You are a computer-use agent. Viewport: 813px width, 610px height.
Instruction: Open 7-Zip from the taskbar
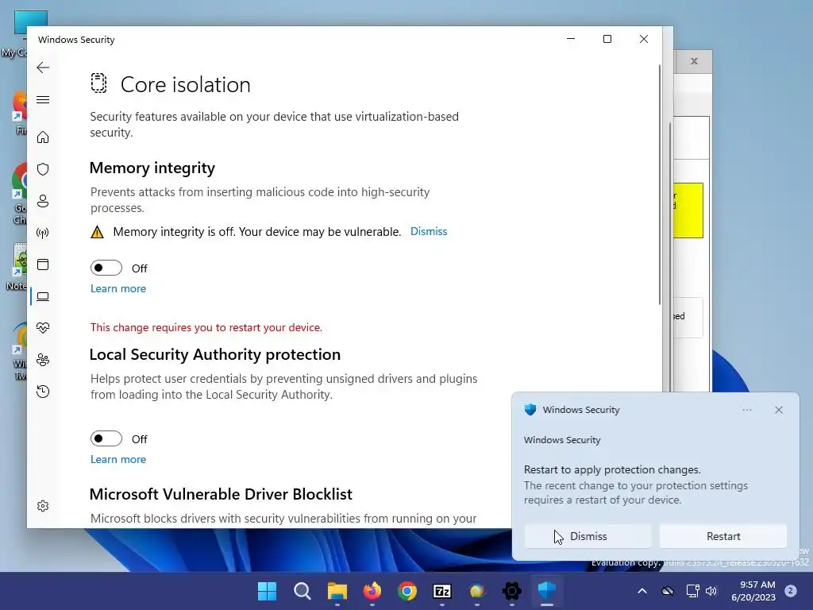[x=442, y=591]
